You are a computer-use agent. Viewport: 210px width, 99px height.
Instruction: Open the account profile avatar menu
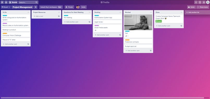coord(208,2)
